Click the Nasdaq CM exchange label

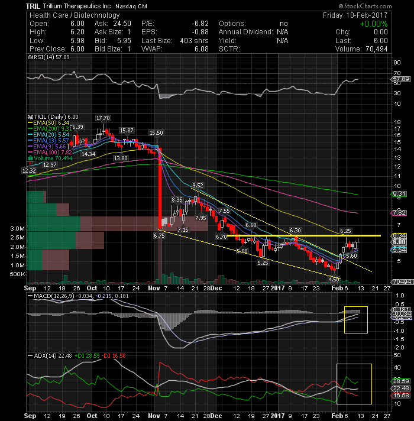pos(131,7)
